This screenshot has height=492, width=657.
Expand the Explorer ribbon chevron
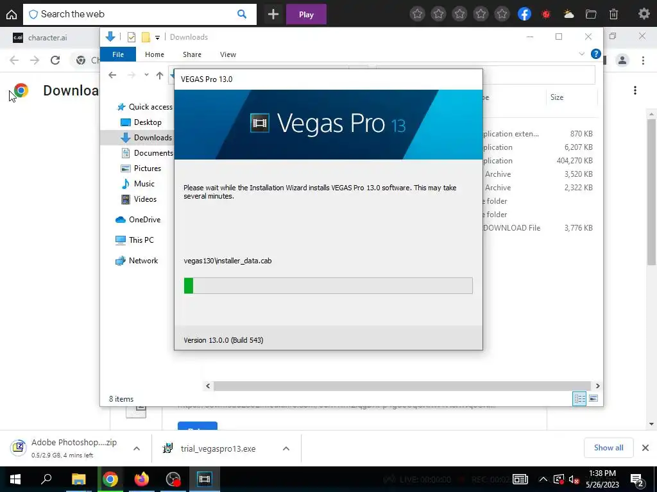coord(581,54)
